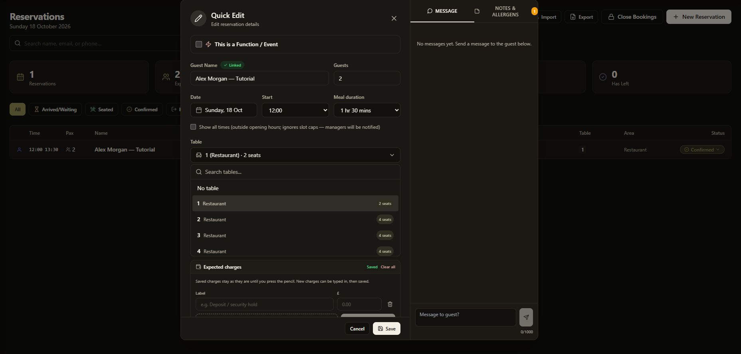Click the Search tables field
Screen dimensions: 741x354
pos(295,172)
